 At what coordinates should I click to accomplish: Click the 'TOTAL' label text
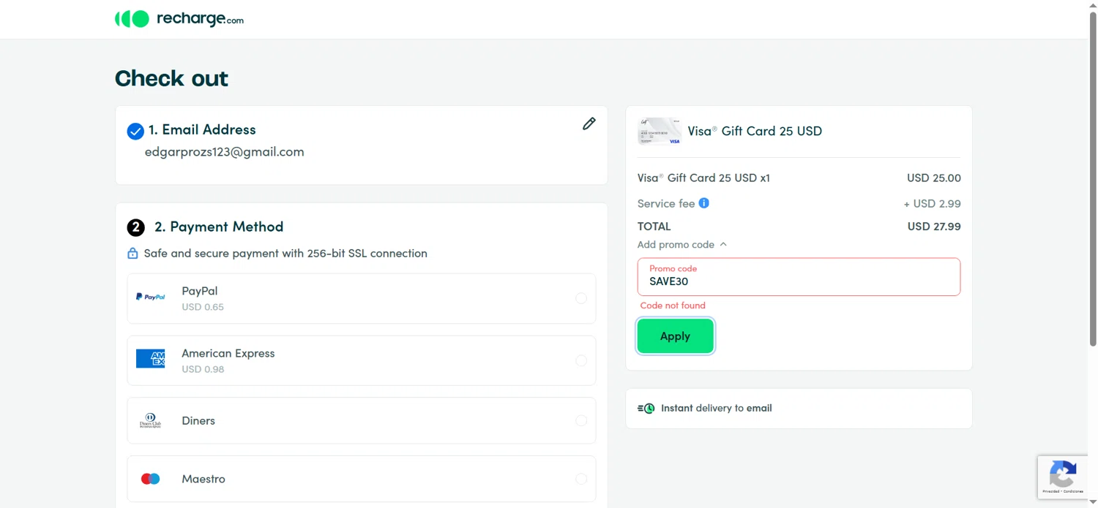pos(654,227)
